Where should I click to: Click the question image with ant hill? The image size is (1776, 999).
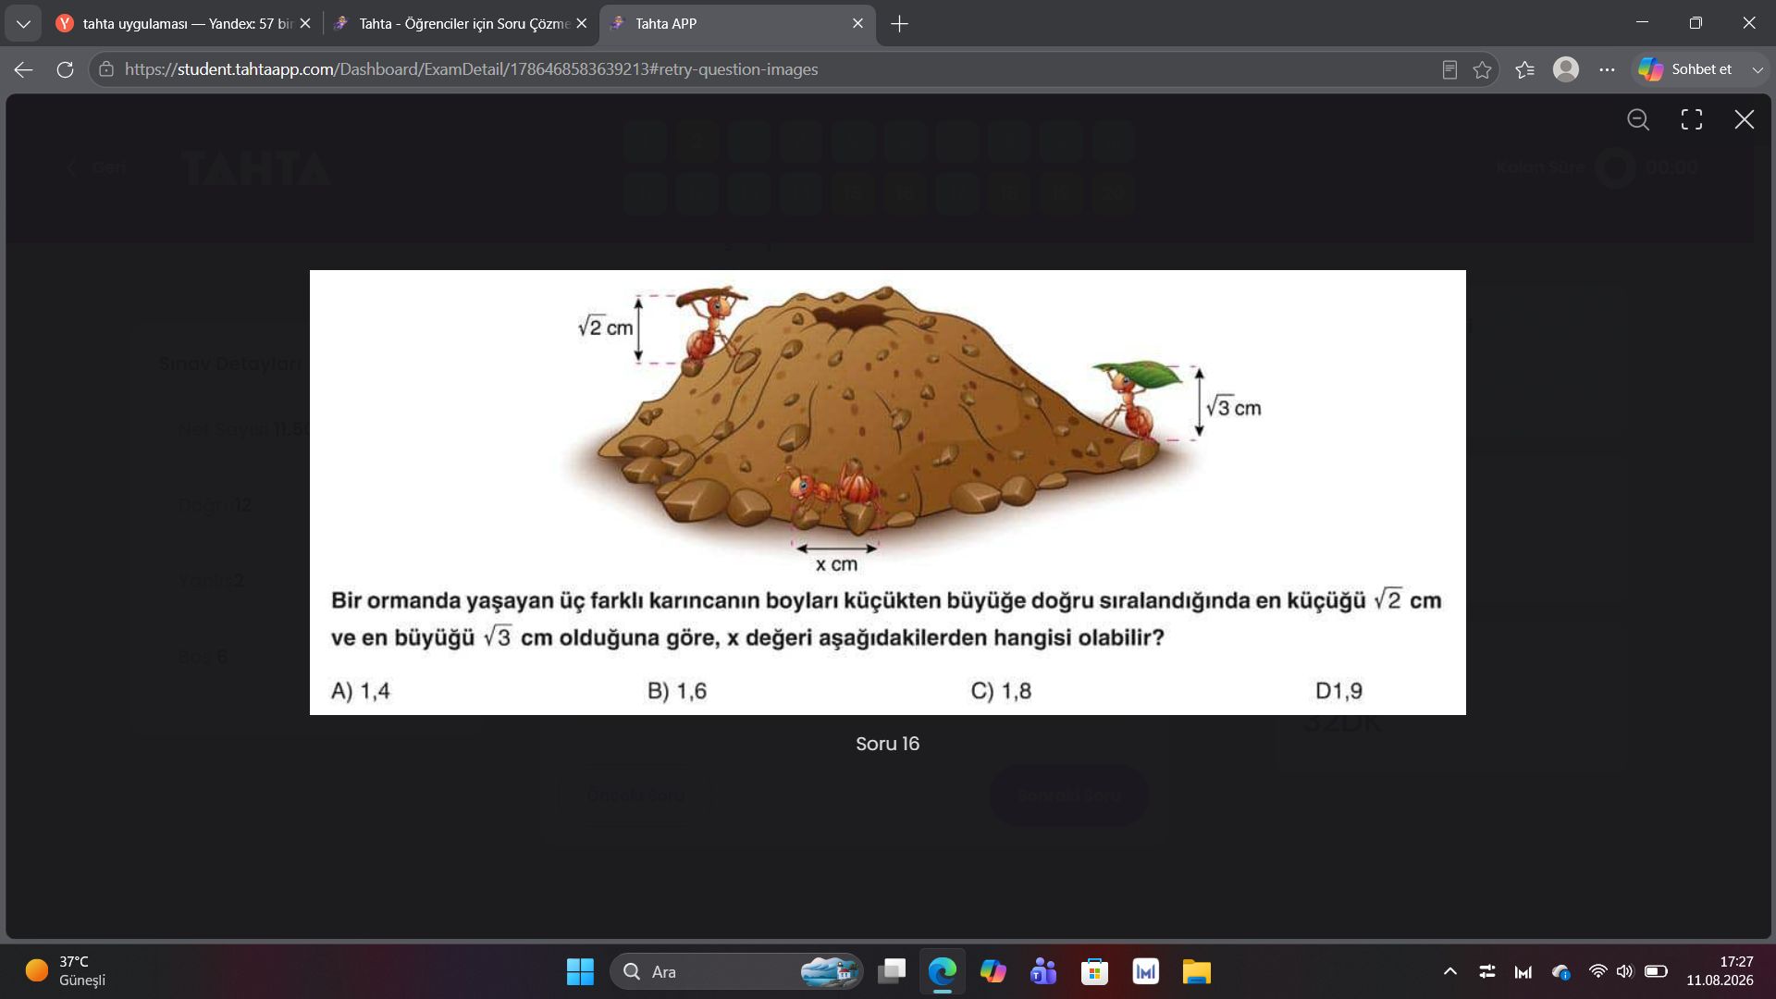888,492
